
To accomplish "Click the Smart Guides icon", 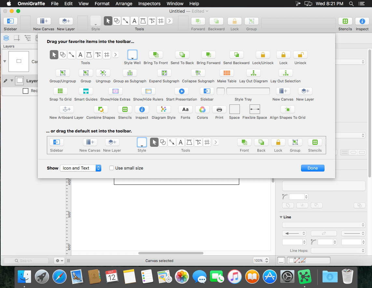I will click(86, 91).
